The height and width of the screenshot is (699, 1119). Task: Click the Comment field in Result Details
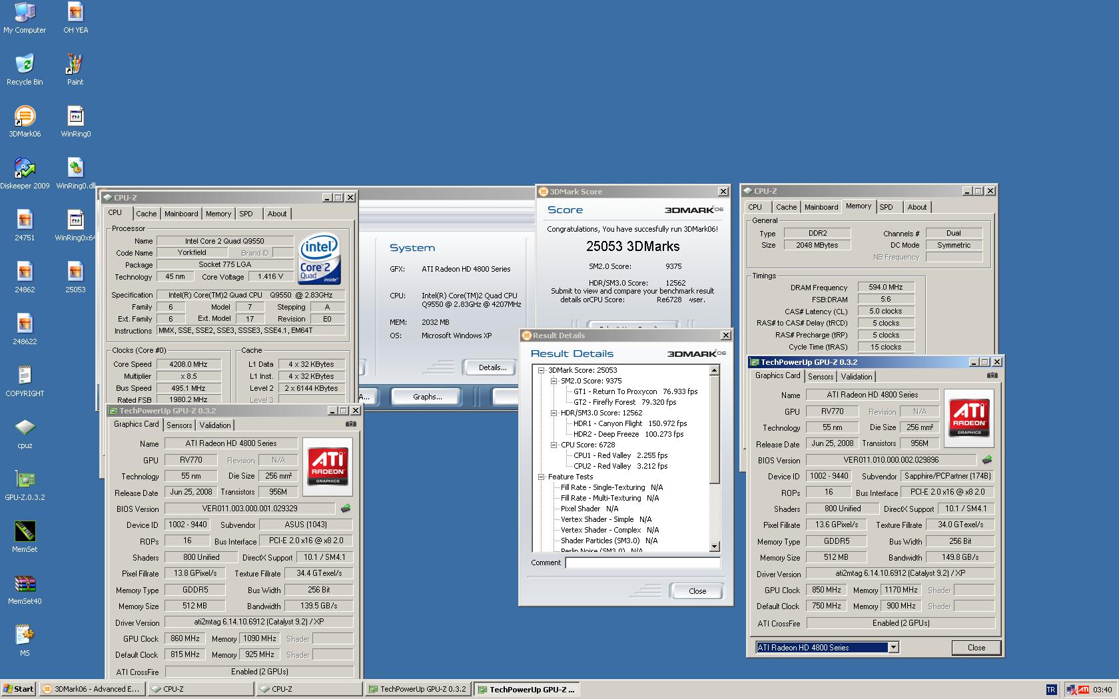click(x=642, y=563)
